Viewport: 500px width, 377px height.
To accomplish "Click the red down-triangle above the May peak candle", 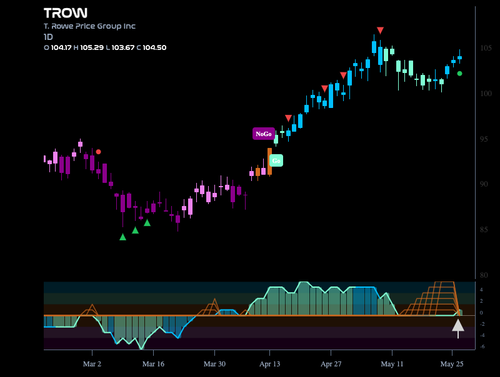I will [x=380, y=30].
